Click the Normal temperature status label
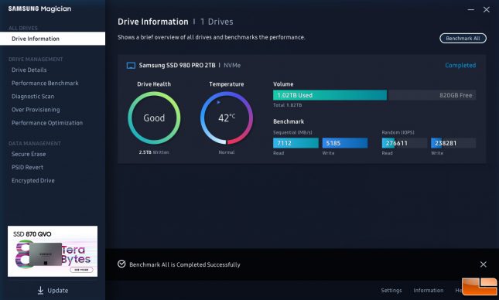The width and height of the screenshot is (499, 300). click(x=227, y=152)
